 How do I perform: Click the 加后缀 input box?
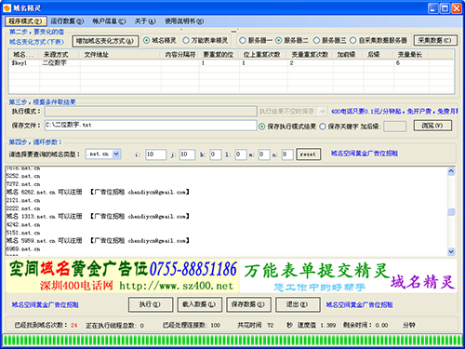click(395, 127)
